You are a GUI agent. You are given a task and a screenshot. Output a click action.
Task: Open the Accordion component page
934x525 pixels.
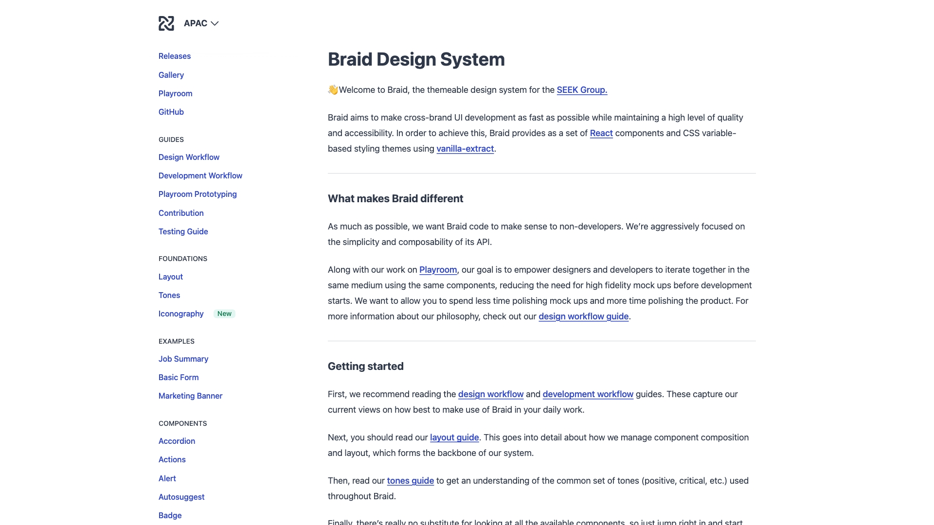tap(177, 441)
